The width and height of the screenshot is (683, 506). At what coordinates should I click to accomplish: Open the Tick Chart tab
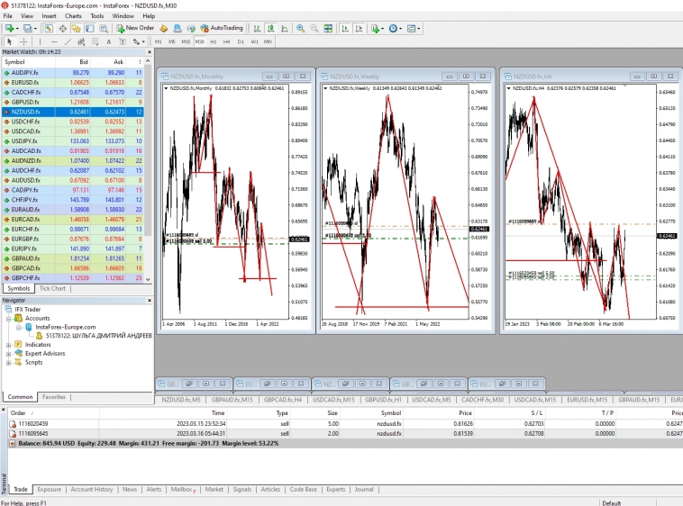point(52,288)
